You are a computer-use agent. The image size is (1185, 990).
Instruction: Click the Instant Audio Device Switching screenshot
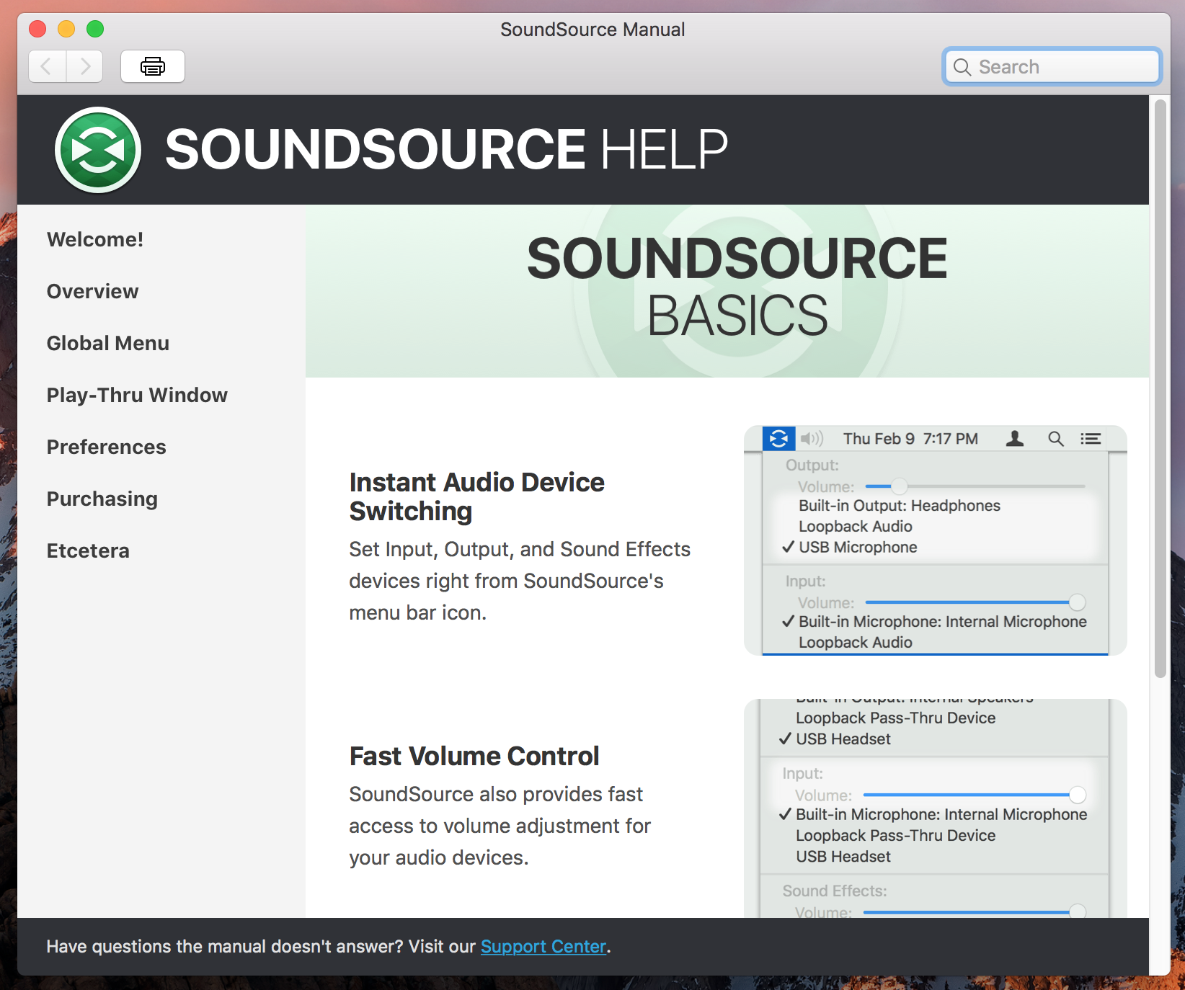[x=936, y=540]
